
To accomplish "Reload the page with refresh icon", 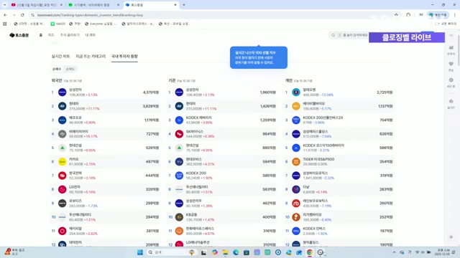I will click(x=22, y=15).
